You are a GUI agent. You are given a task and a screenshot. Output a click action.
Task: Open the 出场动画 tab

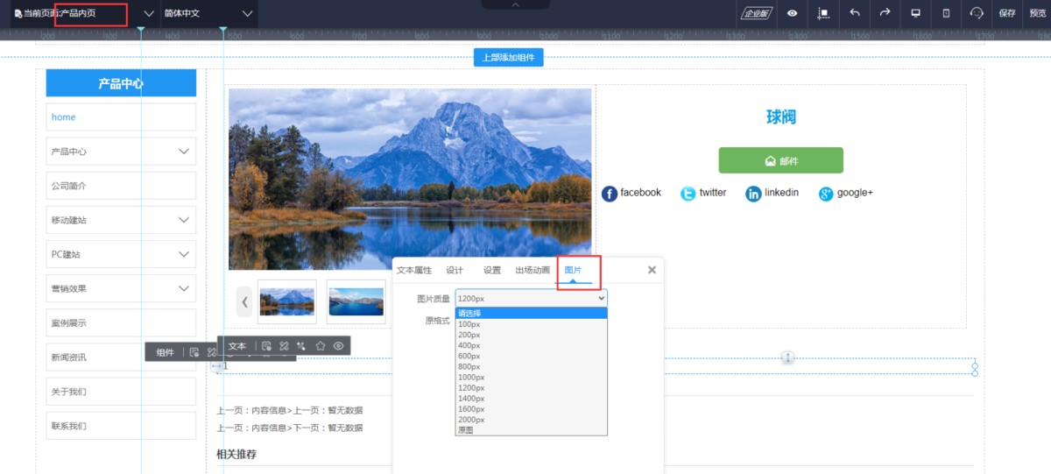[533, 270]
